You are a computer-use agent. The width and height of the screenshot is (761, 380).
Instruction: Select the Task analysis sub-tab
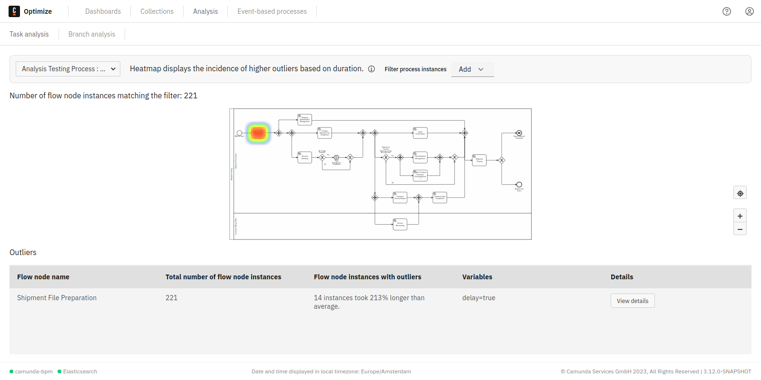coord(29,34)
